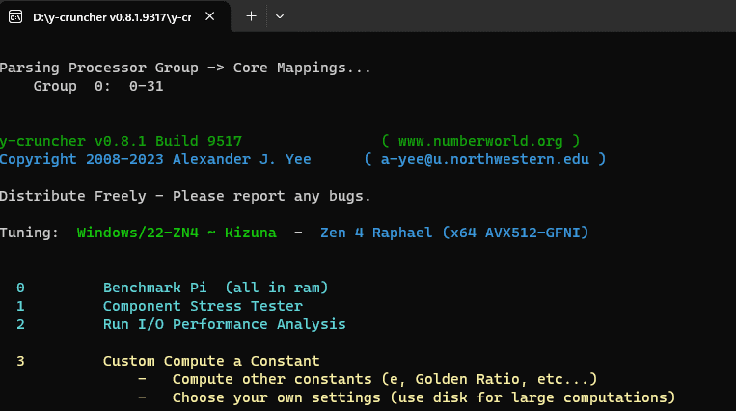Click option number 2 in the menu
Screen dimensions: 736x411
20,324
